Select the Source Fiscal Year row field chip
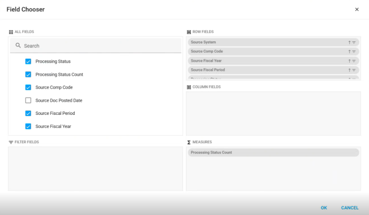 [x=274, y=61]
